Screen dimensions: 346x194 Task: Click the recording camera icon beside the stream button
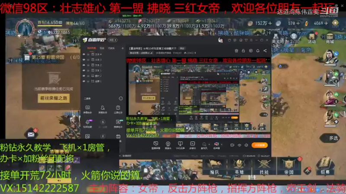coord(232,145)
